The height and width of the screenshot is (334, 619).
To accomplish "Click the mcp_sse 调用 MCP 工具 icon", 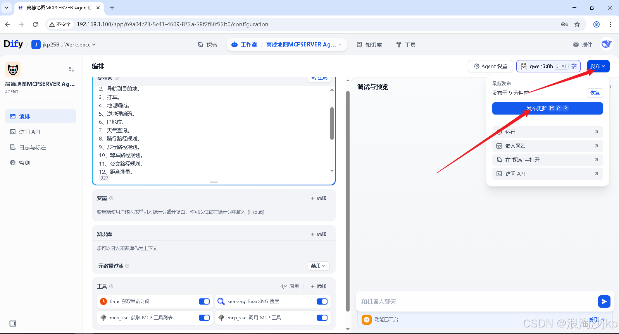I will (x=221, y=318).
